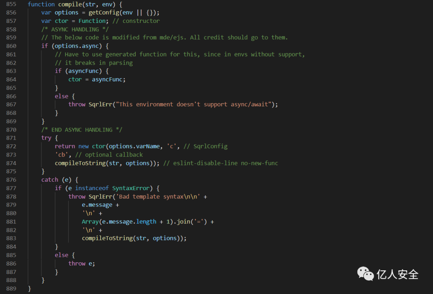
Task: Click the "else" keyword on line 866
Action: 61,96
